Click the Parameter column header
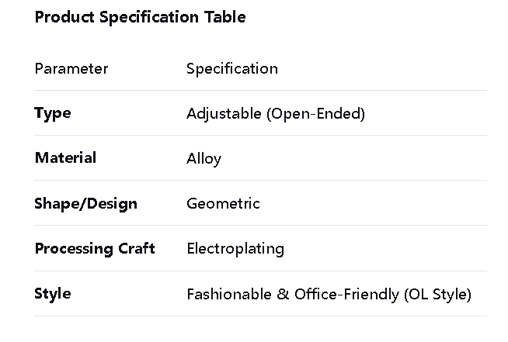The image size is (508, 342). pos(71,68)
